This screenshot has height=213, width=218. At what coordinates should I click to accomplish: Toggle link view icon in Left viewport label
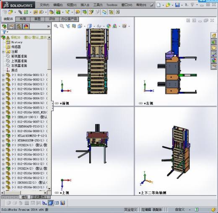click(x=140, y=103)
